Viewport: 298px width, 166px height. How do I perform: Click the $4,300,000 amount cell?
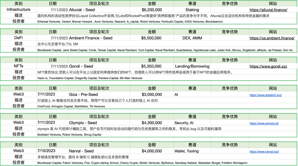pyautogui.click(x=152, y=123)
